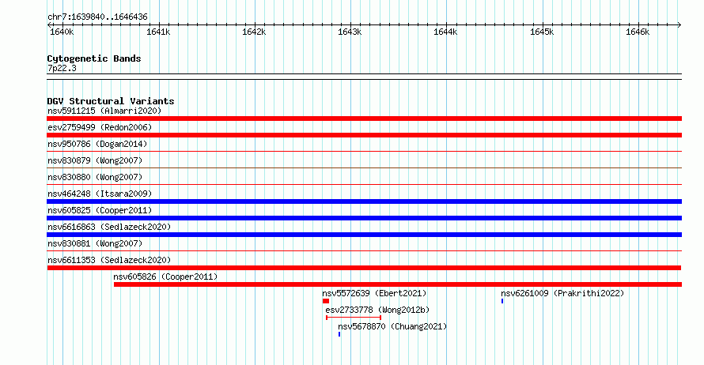The image size is (704, 365).
Task: Click the blue bar for nsv605825
Action: click(x=364, y=218)
